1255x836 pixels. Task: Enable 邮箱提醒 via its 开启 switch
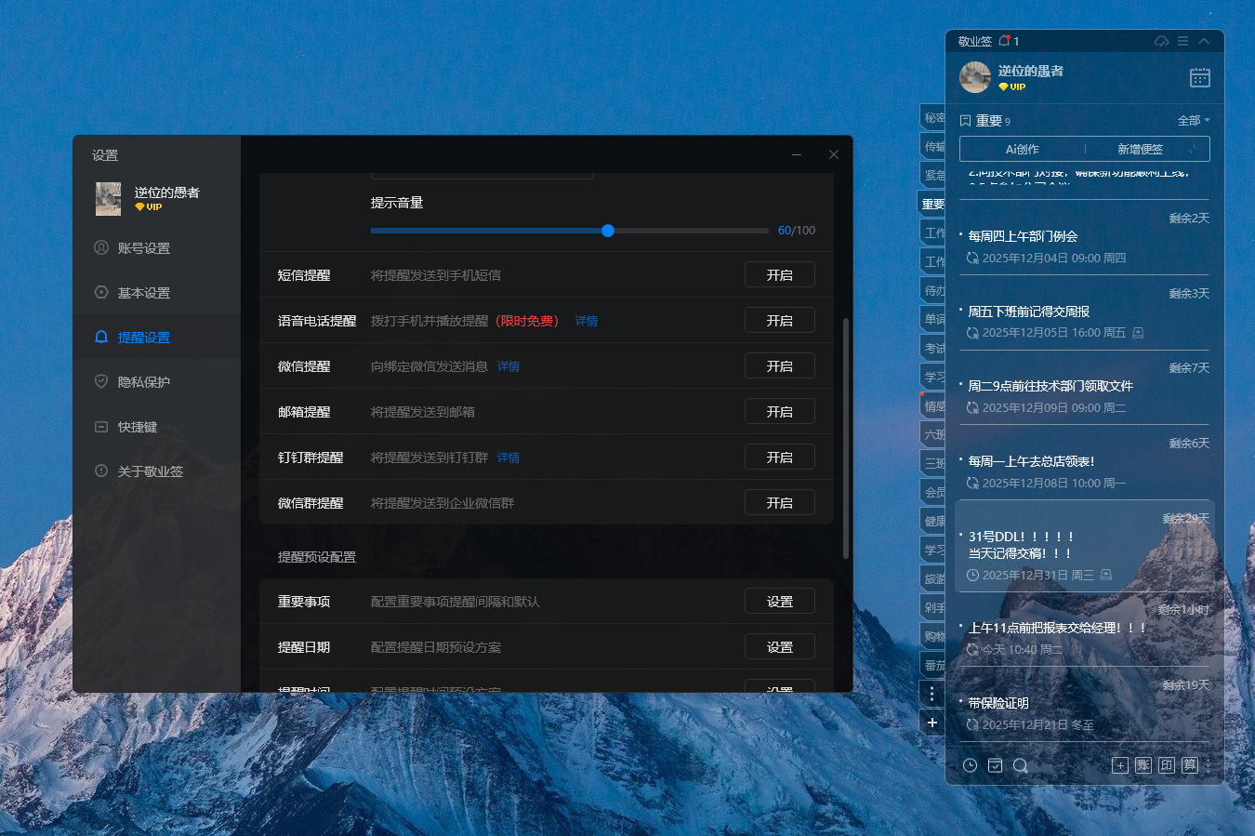click(779, 411)
